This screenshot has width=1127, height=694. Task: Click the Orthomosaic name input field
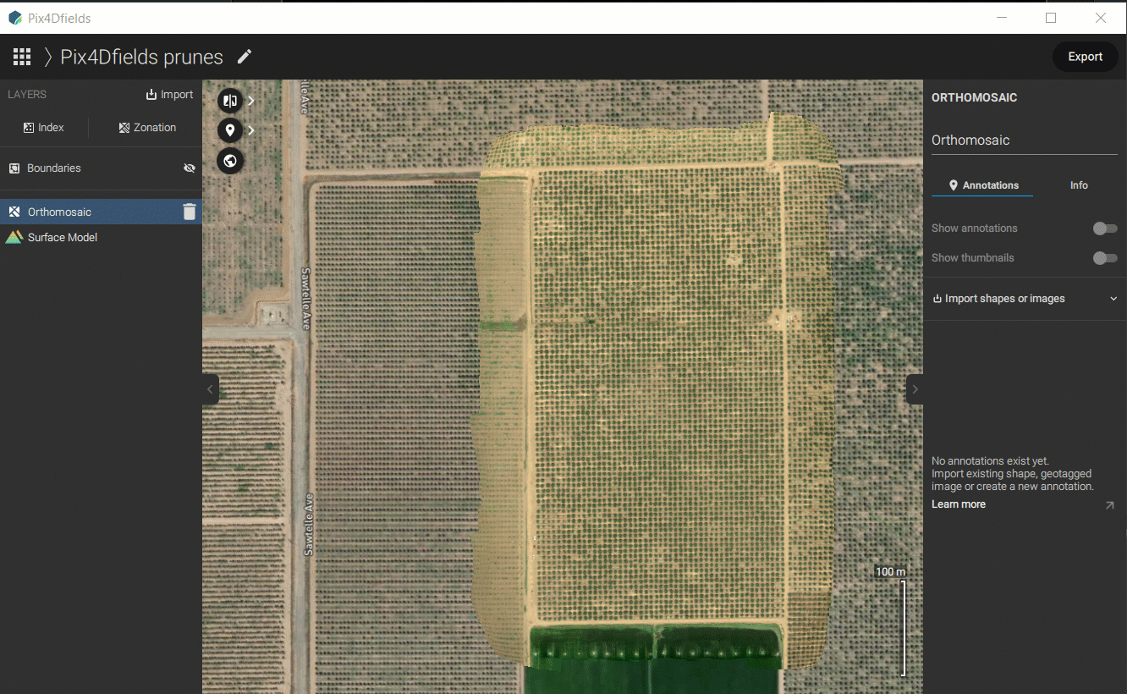[1024, 140]
